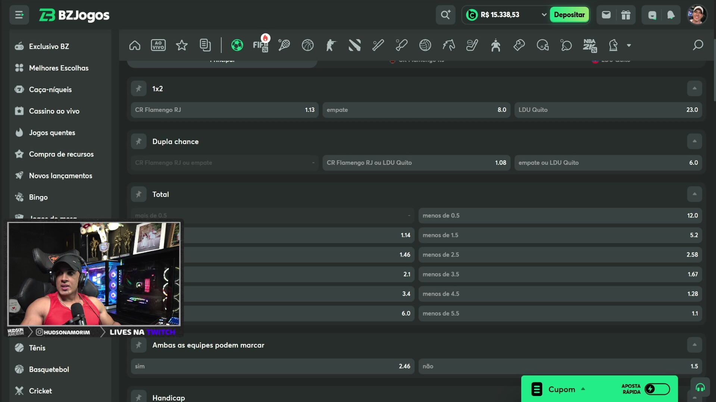Select não at 1.5

[560, 367]
